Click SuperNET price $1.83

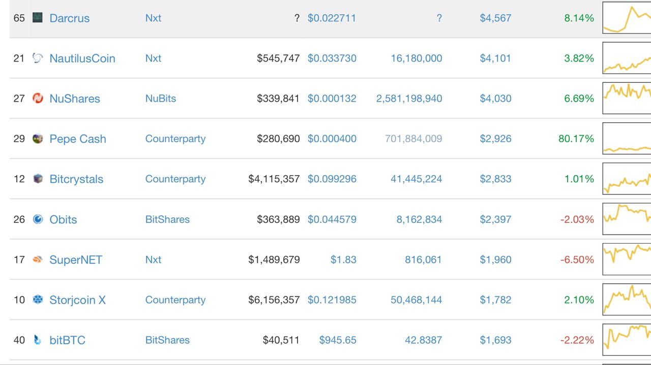click(x=344, y=259)
